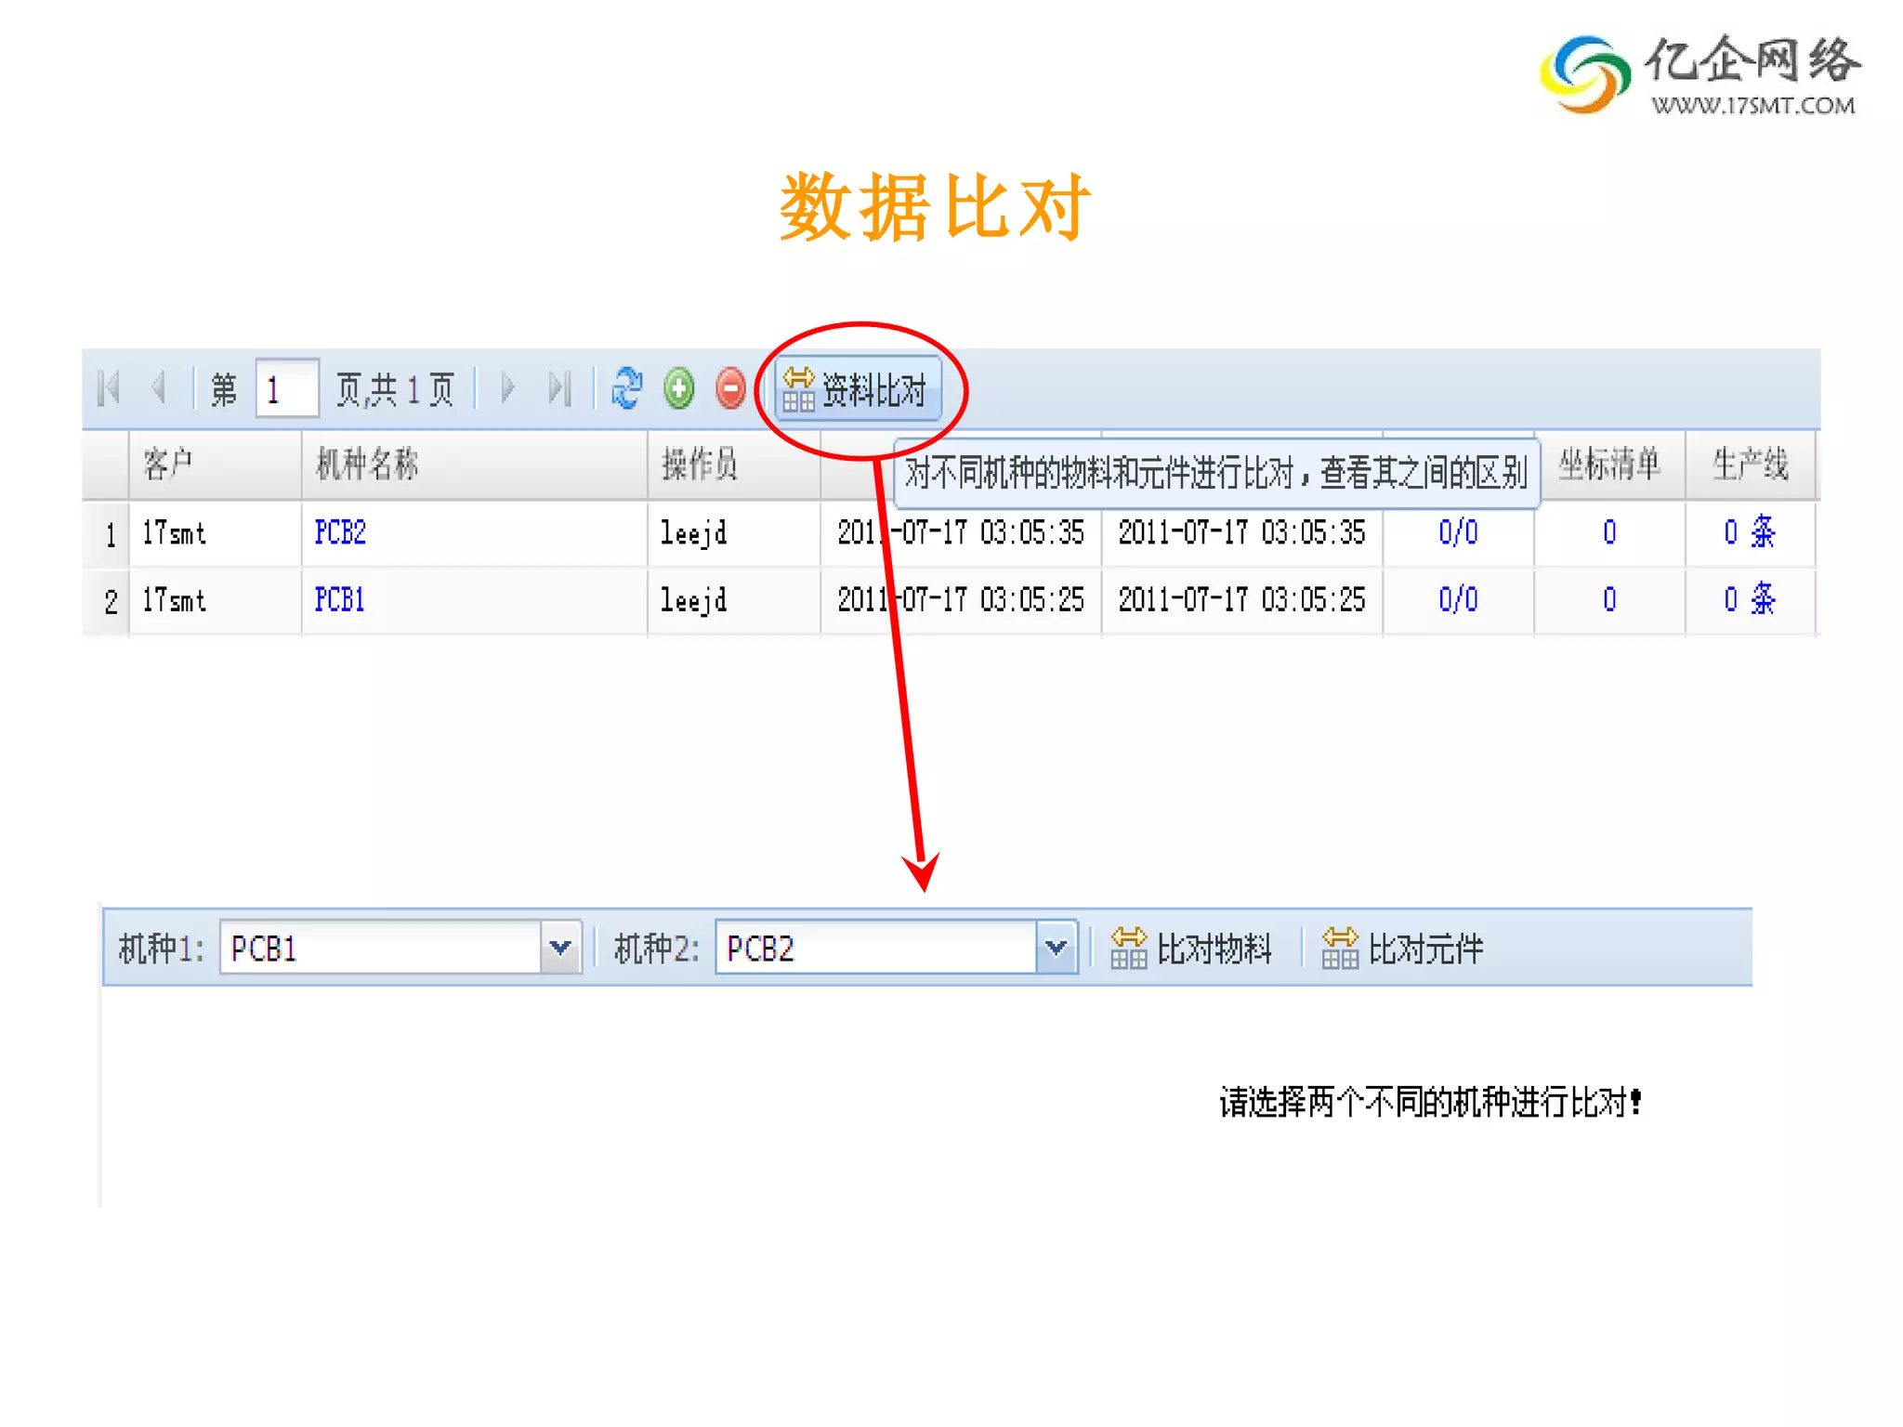Add a new record with green plus

point(679,388)
